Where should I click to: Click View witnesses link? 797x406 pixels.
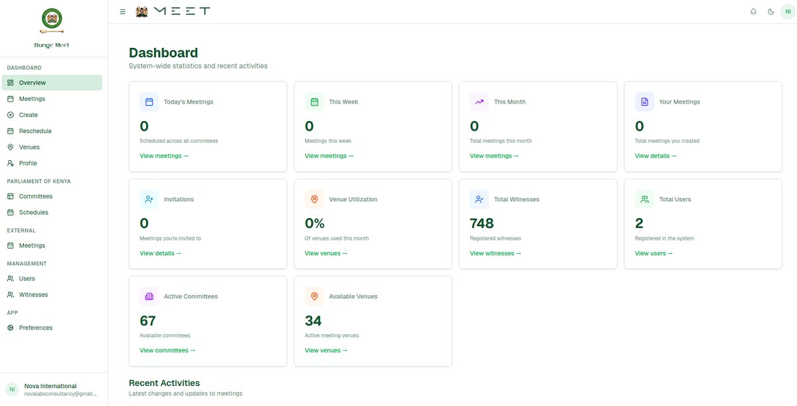(x=495, y=253)
